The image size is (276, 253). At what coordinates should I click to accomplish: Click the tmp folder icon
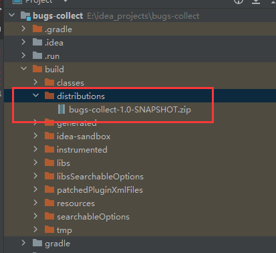[x=49, y=230]
